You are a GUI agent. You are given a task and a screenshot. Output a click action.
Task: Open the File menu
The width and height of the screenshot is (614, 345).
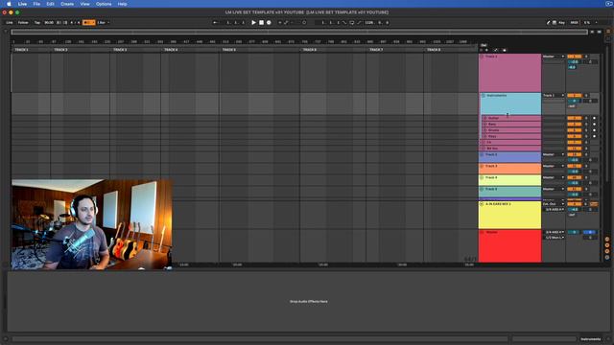(36, 4)
